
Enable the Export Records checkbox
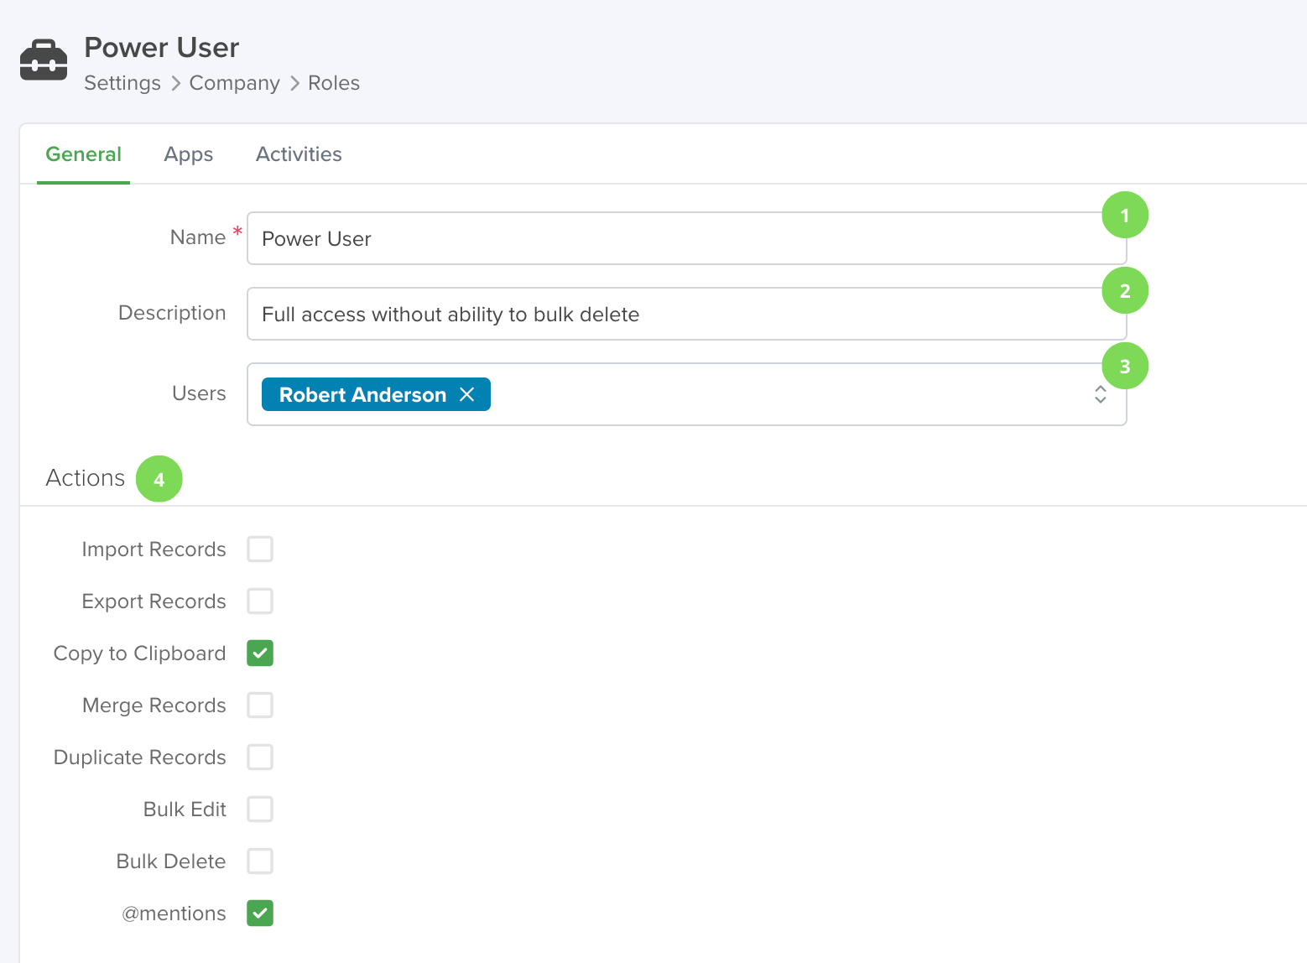pyautogui.click(x=260, y=601)
